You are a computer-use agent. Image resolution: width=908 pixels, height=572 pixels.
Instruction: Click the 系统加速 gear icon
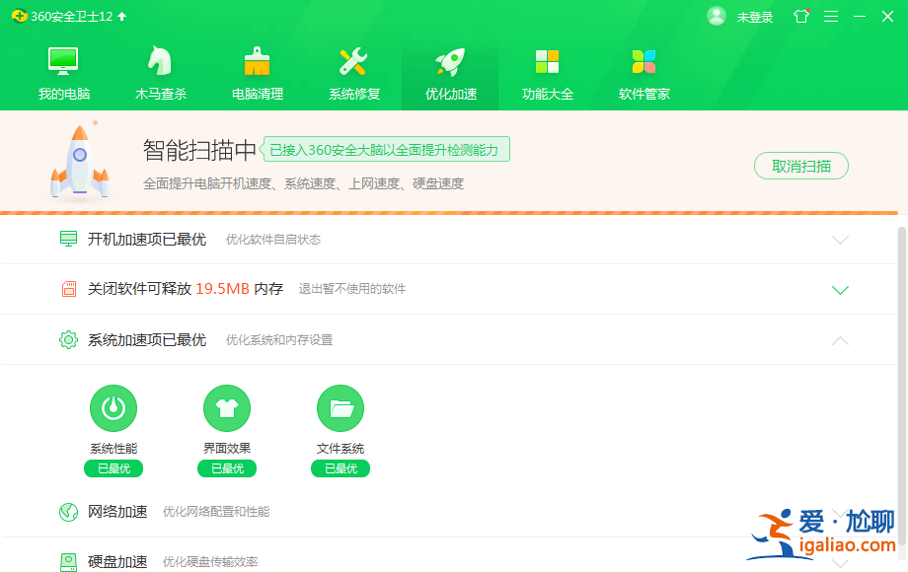[68, 339]
